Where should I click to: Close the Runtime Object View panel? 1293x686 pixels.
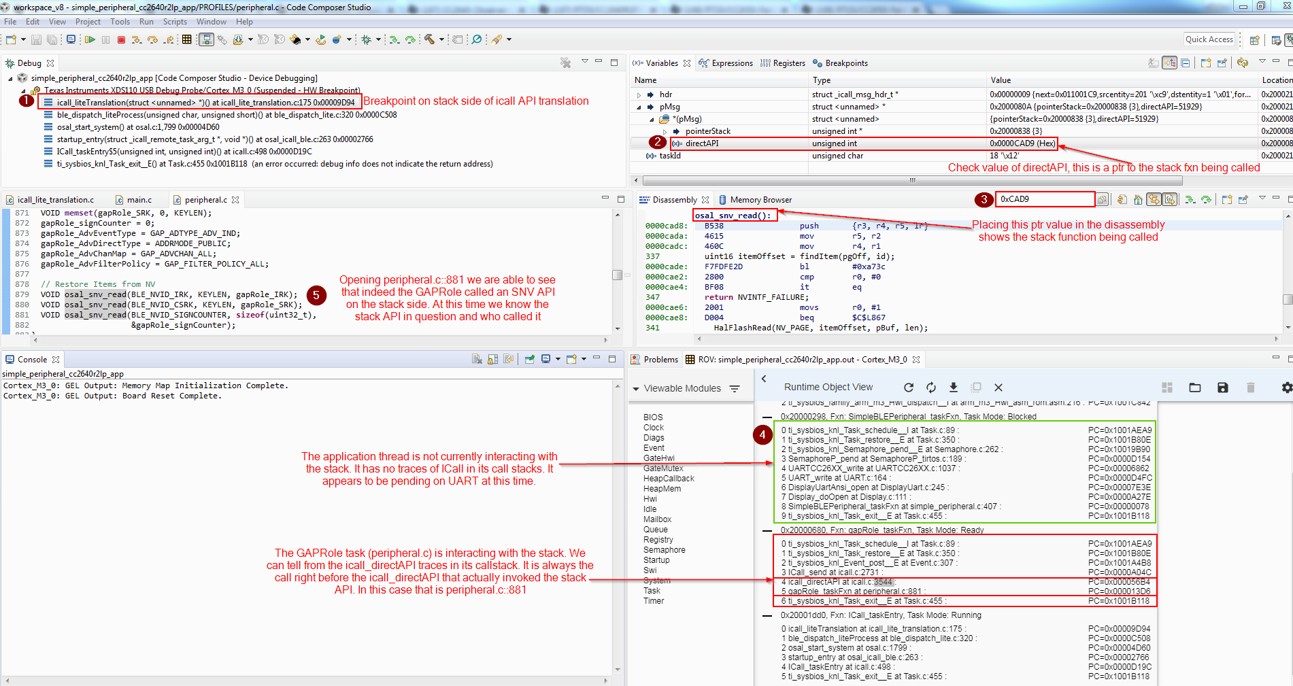point(998,388)
